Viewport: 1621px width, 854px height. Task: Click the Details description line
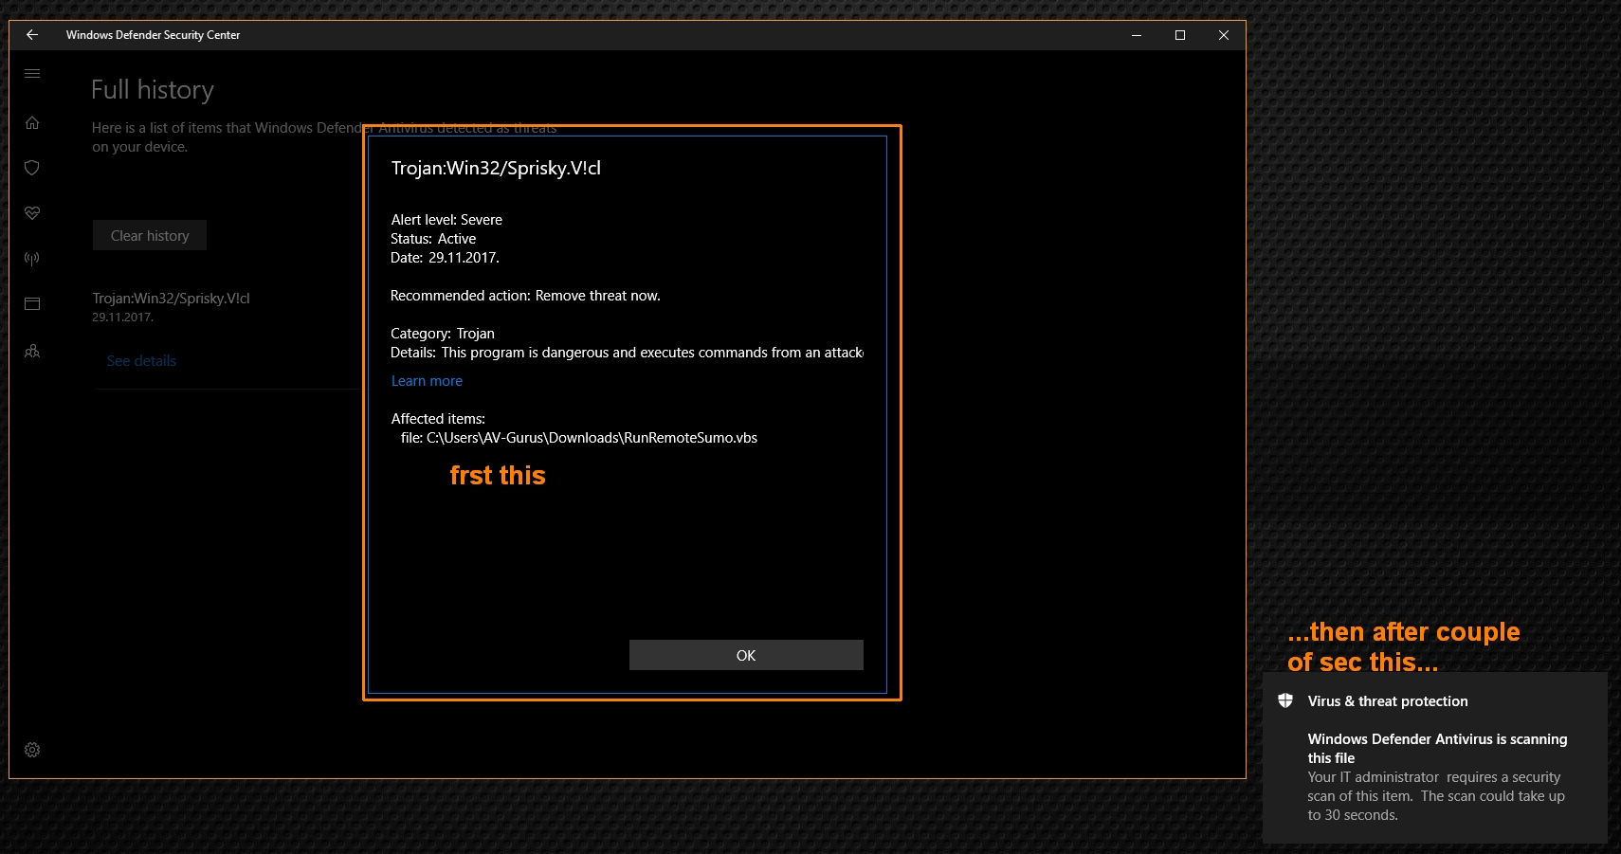click(627, 353)
